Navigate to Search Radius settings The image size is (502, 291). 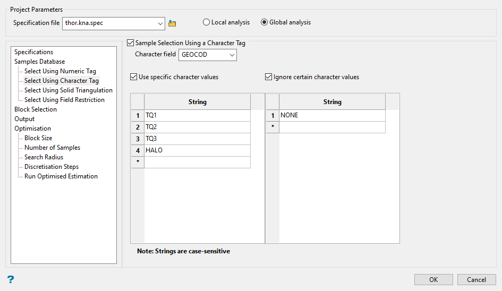tap(44, 157)
